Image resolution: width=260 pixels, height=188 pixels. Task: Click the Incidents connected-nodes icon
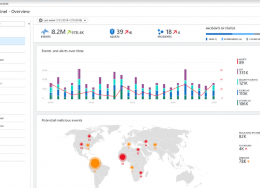point(160,32)
